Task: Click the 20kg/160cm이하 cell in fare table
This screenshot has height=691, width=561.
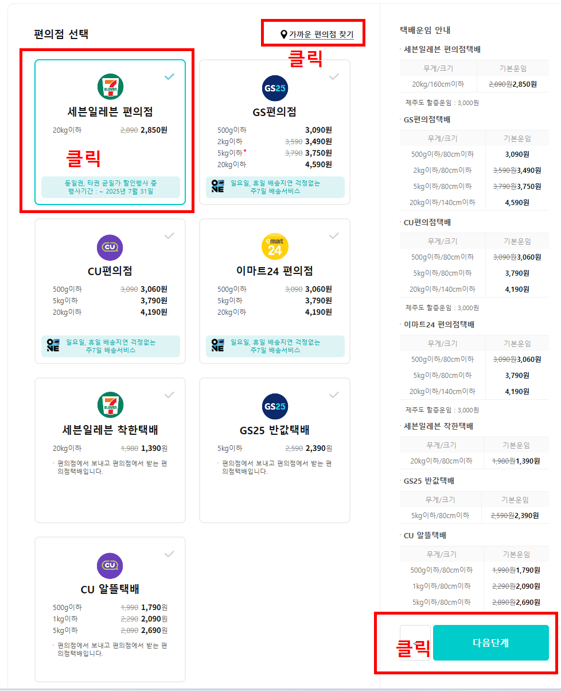Action: 438,84
